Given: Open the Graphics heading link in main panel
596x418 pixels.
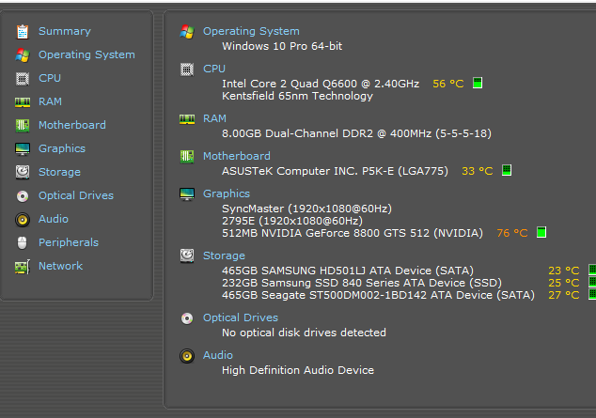Looking at the screenshot, I should click(x=227, y=194).
